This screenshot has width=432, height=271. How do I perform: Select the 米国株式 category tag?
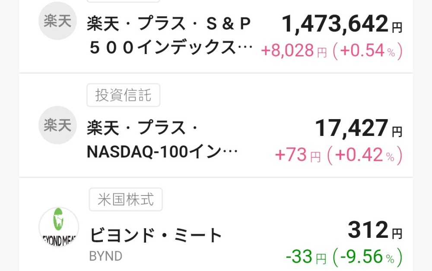pyautogui.click(x=126, y=199)
